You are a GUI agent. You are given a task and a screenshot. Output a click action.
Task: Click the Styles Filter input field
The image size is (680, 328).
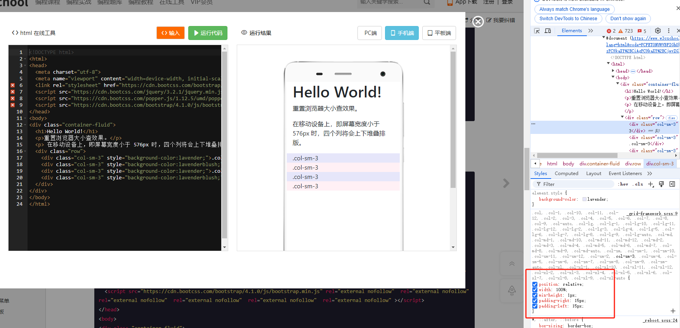coord(573,184)
